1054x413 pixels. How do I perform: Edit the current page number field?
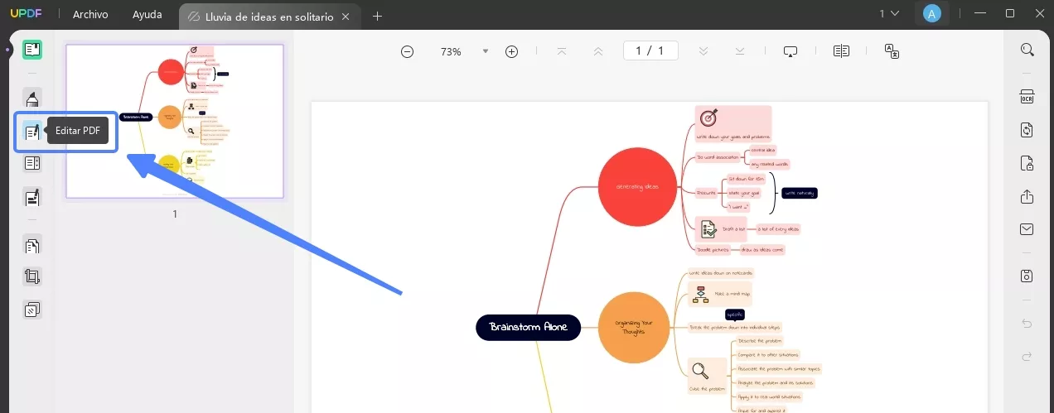pyautogui.click(x=638, y=51)
